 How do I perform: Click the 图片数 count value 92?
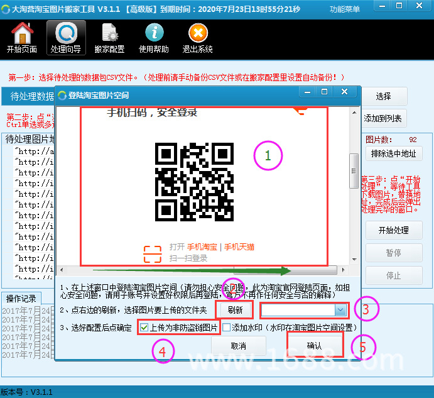413,140
